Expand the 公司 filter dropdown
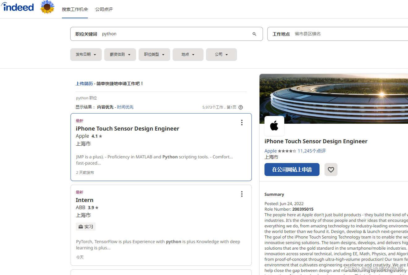408x275 pixels. coord(221,54)
